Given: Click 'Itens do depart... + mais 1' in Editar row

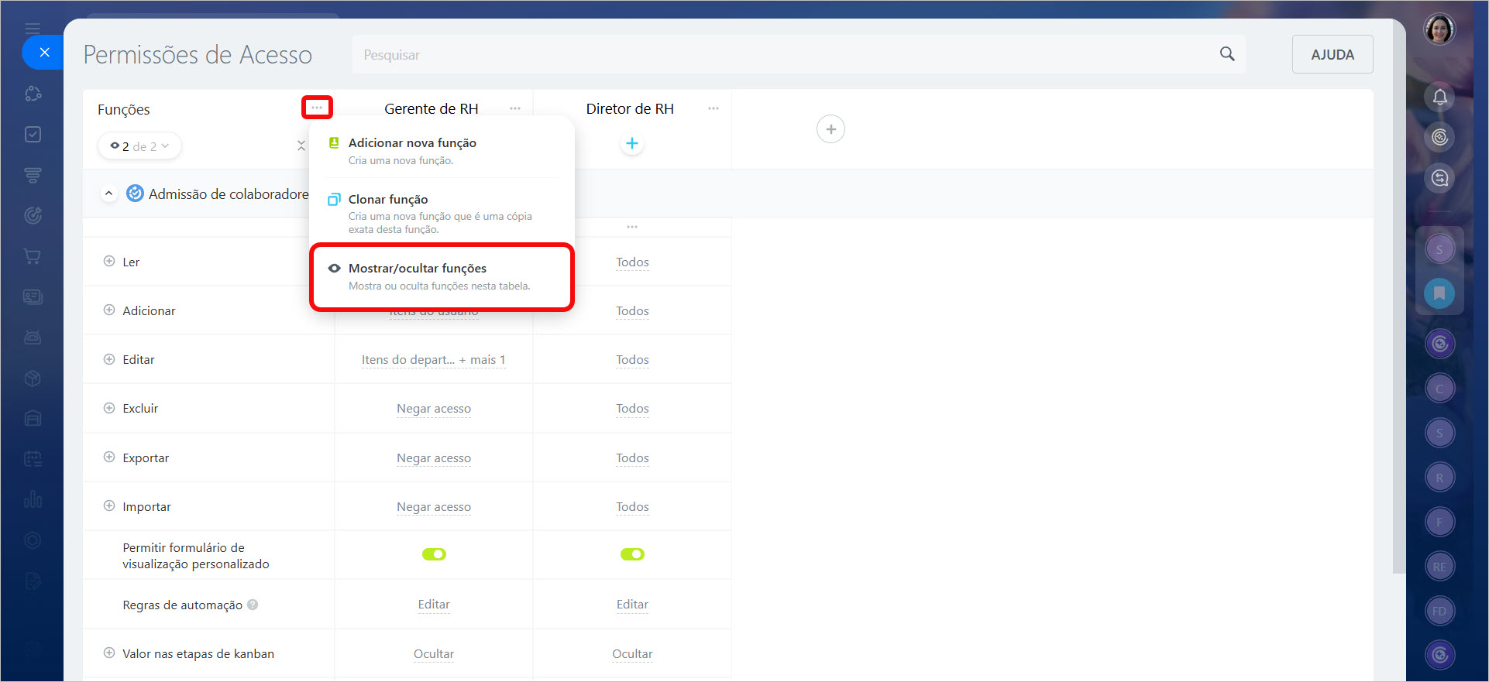Looking at the screenshot, I should [x=433, y=359].
